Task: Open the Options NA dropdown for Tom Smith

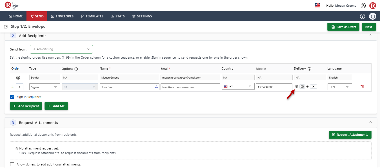Action: coord(80,87)
